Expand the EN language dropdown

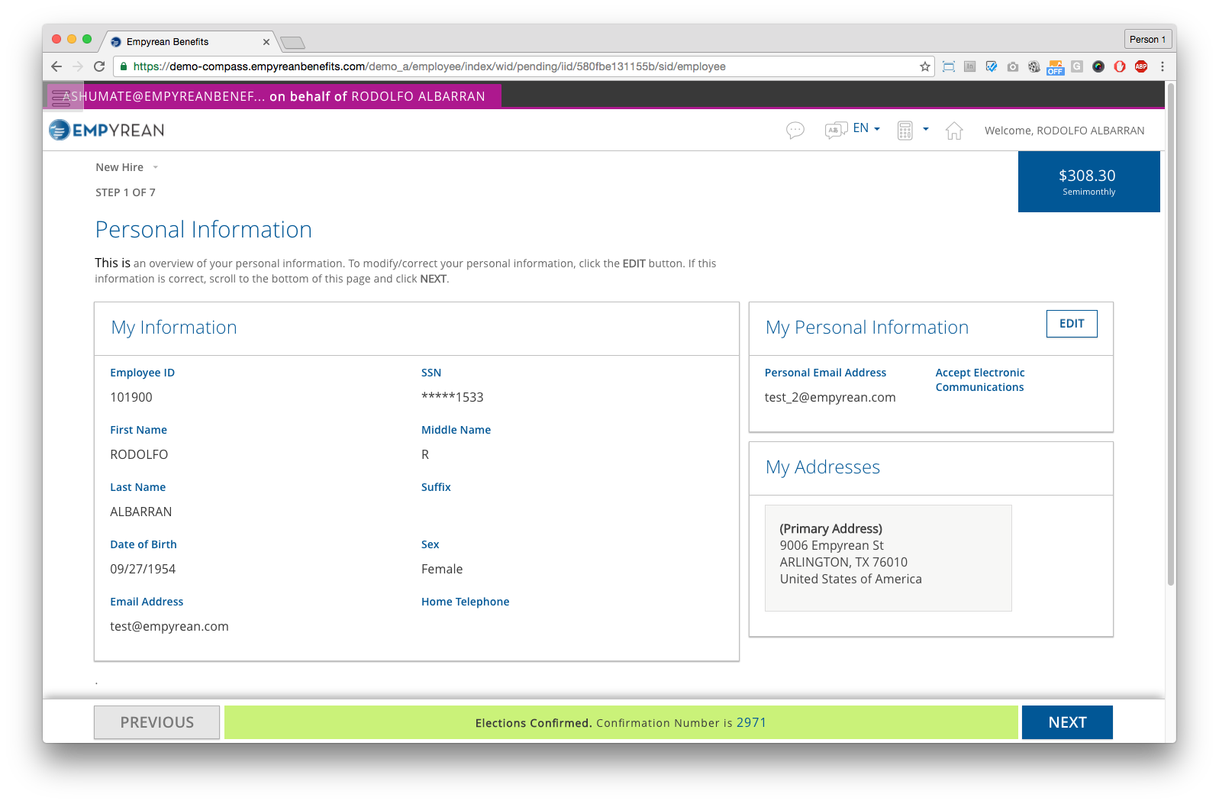[867, 128]
